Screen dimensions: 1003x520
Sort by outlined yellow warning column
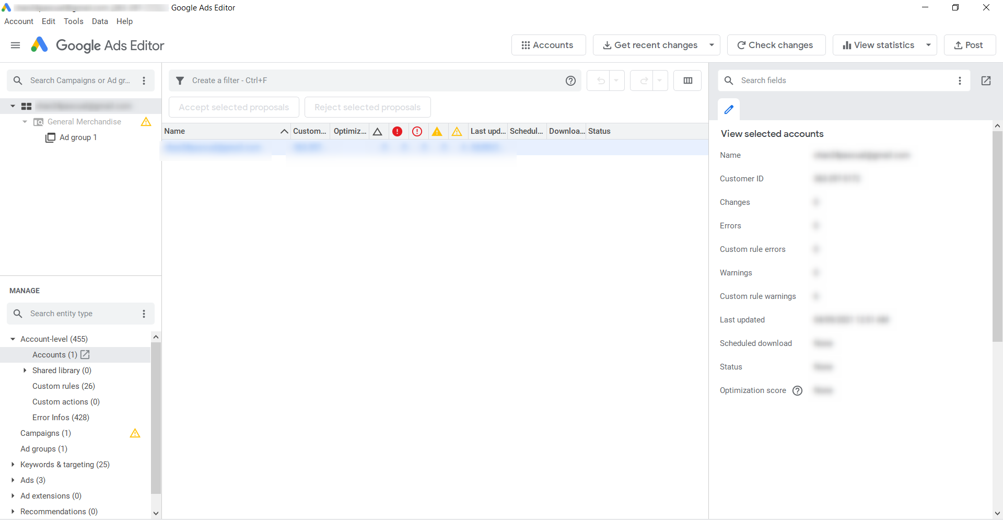click(x=457, y=131)
